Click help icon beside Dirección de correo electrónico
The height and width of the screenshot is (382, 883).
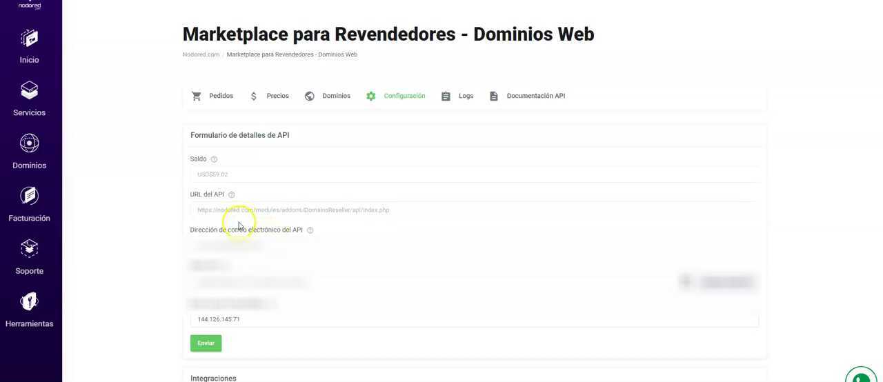[310, 230]
